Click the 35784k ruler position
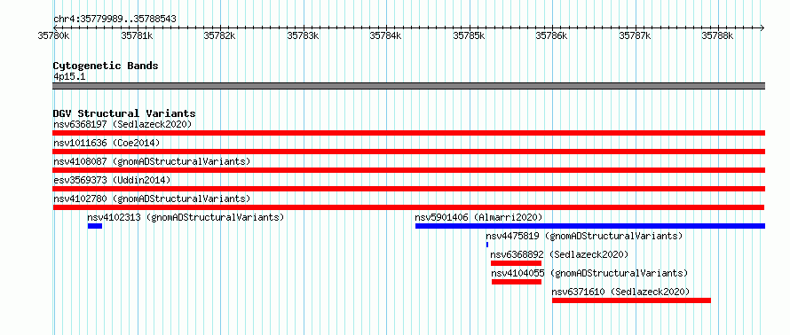790x335 pixels. point(386,35)
